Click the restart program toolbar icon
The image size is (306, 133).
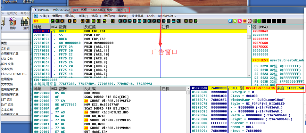52,21
